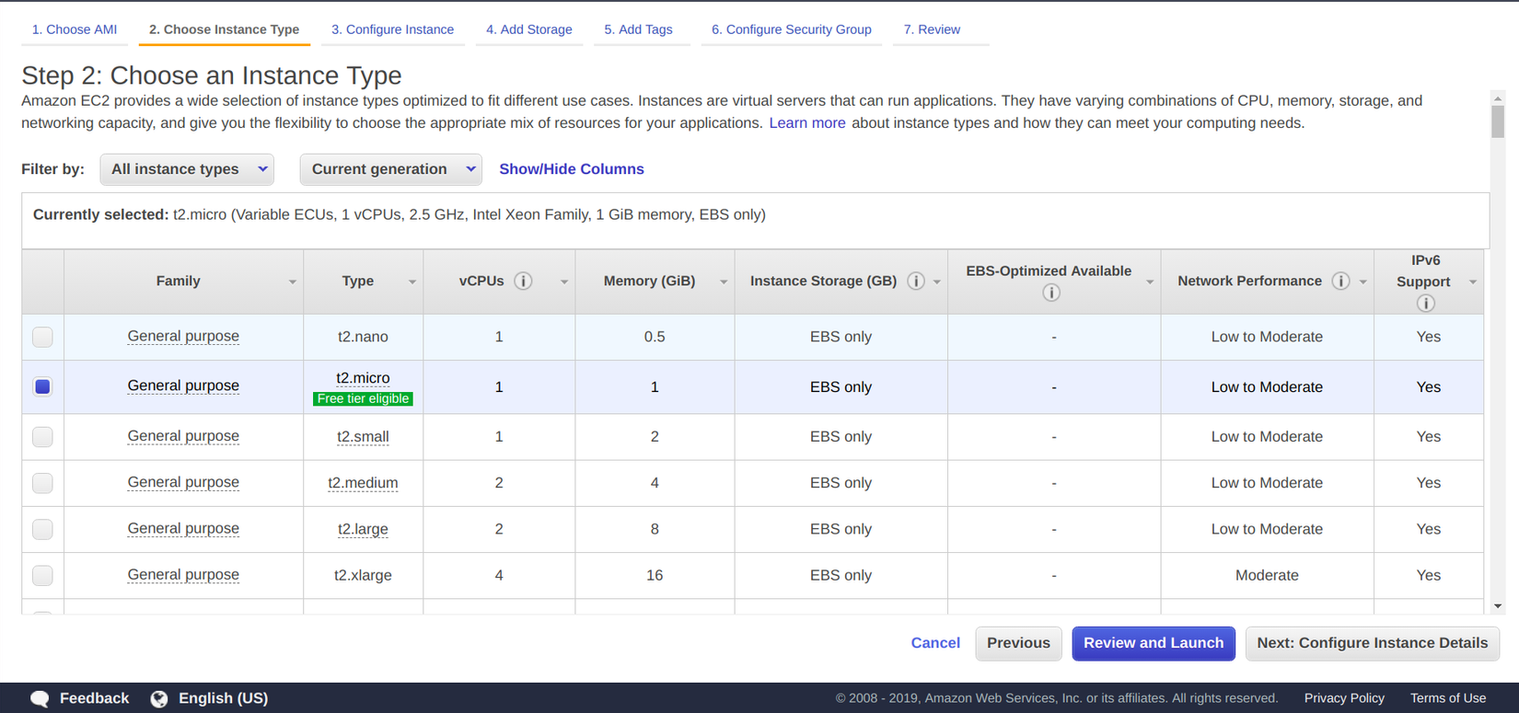
Task: Click the General purpose family link for t2.medium
Action: 183,483
